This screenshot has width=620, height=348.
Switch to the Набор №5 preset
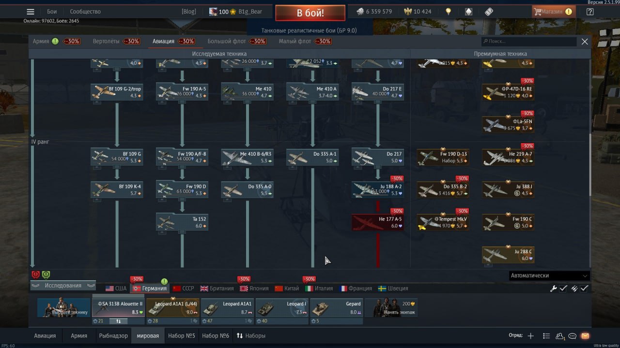[x=182, y=336]
